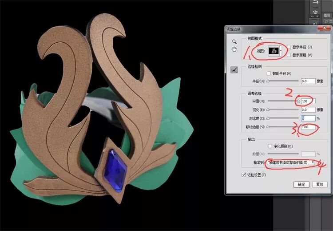Screen dimensions: 333x231
Task: Click the 移动边缘 (S) slider track
Action: pyautogui.click(x=283, y=127)
